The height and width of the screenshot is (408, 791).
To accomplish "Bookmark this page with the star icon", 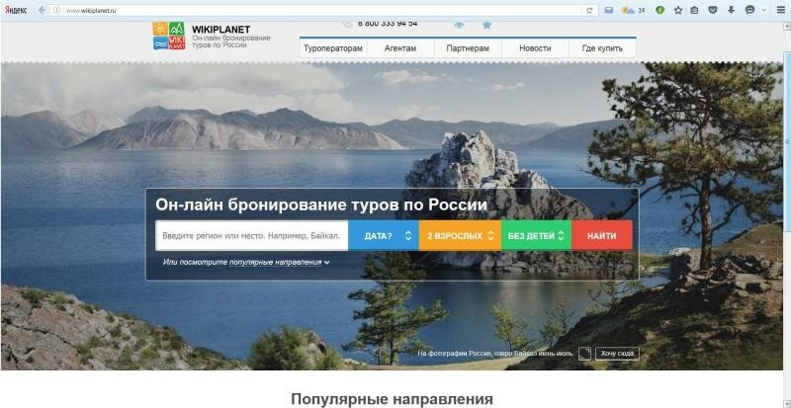I will [x=678, y=10].
